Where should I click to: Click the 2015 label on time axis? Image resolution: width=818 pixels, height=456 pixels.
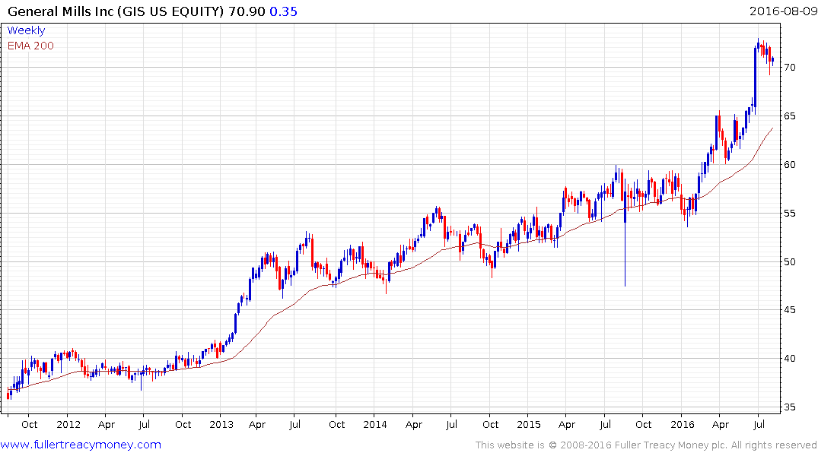[x=528, y=425]
